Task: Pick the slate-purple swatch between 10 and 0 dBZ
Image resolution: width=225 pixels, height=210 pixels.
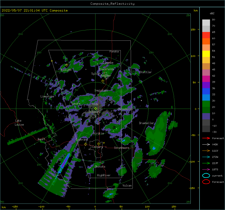Action: 206,116
